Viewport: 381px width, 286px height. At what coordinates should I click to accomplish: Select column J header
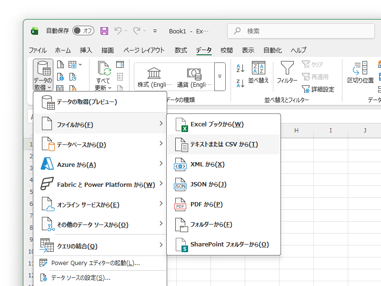point(365,131)
